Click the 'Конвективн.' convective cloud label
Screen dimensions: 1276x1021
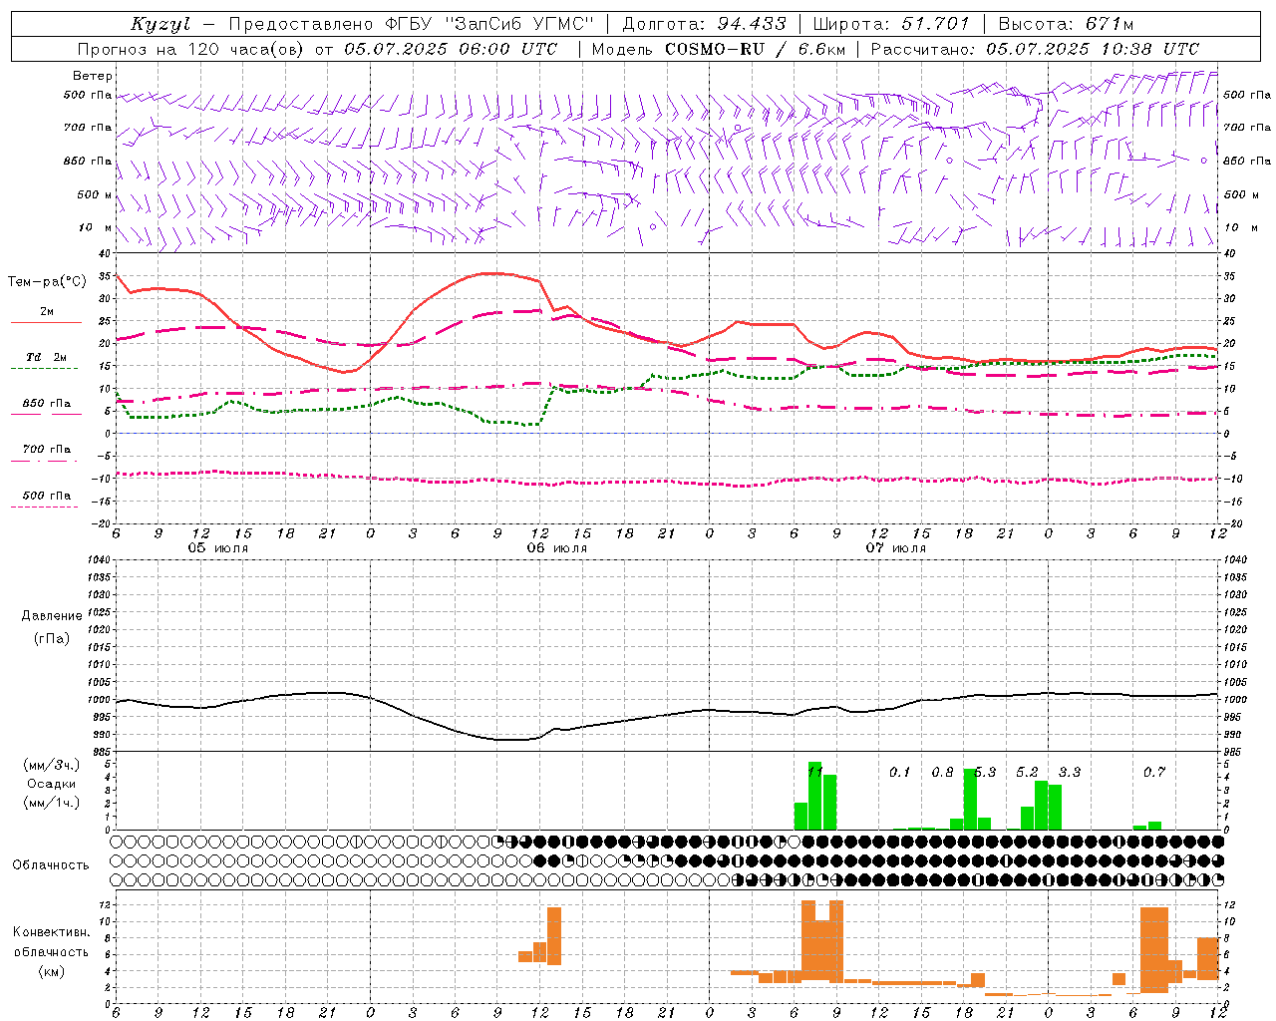(x=52, y=932)
